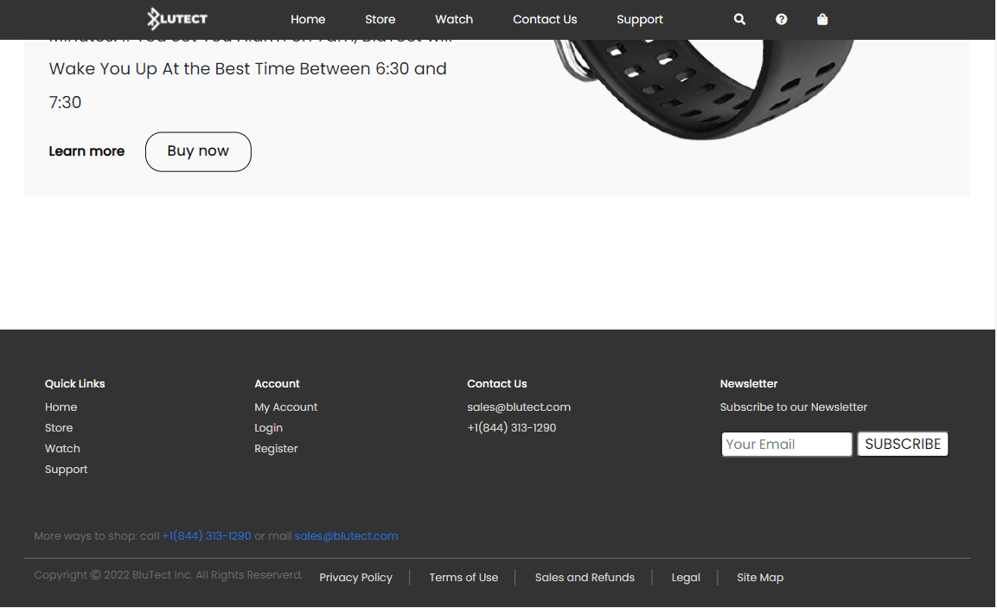This screenshot has width=997, height=608.
Task: Open the Privacy Policy link
Action: pos(355,578)
